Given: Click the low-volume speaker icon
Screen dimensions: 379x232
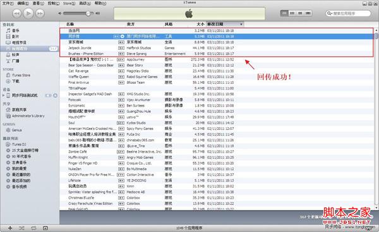Looking at the screenshot, I should pyautogui.click(x=60, y=13).
